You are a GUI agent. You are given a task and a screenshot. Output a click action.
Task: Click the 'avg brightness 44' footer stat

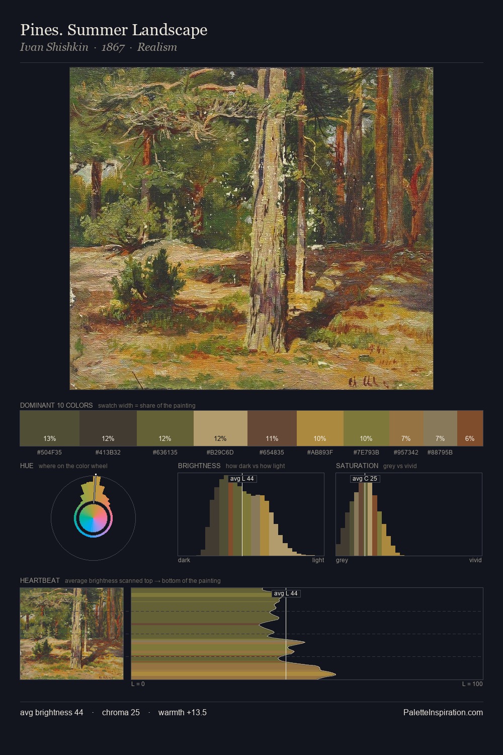pos(52,712)
